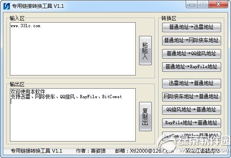Click the 欢迎使用本软件 line in output
This screenshot has height=158, width=231.
click(28, 92)
